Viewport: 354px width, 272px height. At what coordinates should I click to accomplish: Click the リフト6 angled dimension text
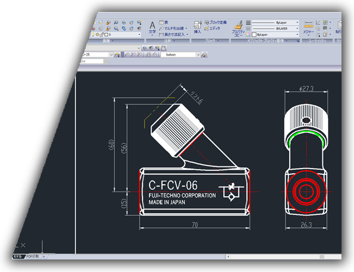(196, 97)
